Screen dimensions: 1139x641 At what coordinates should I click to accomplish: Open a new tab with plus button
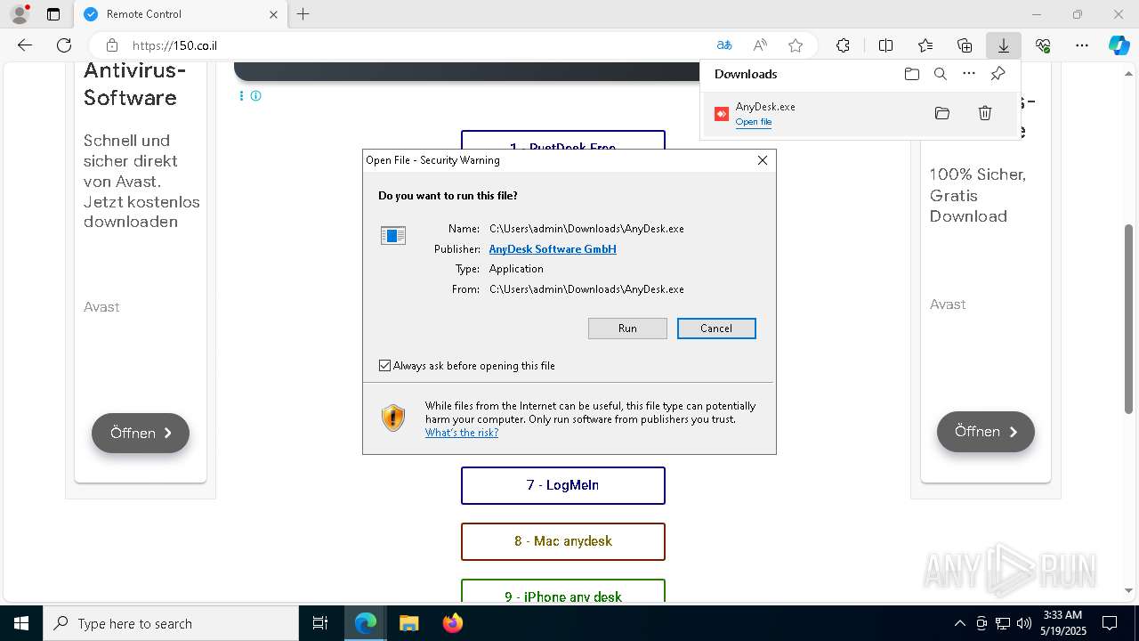tap(303, 14)
